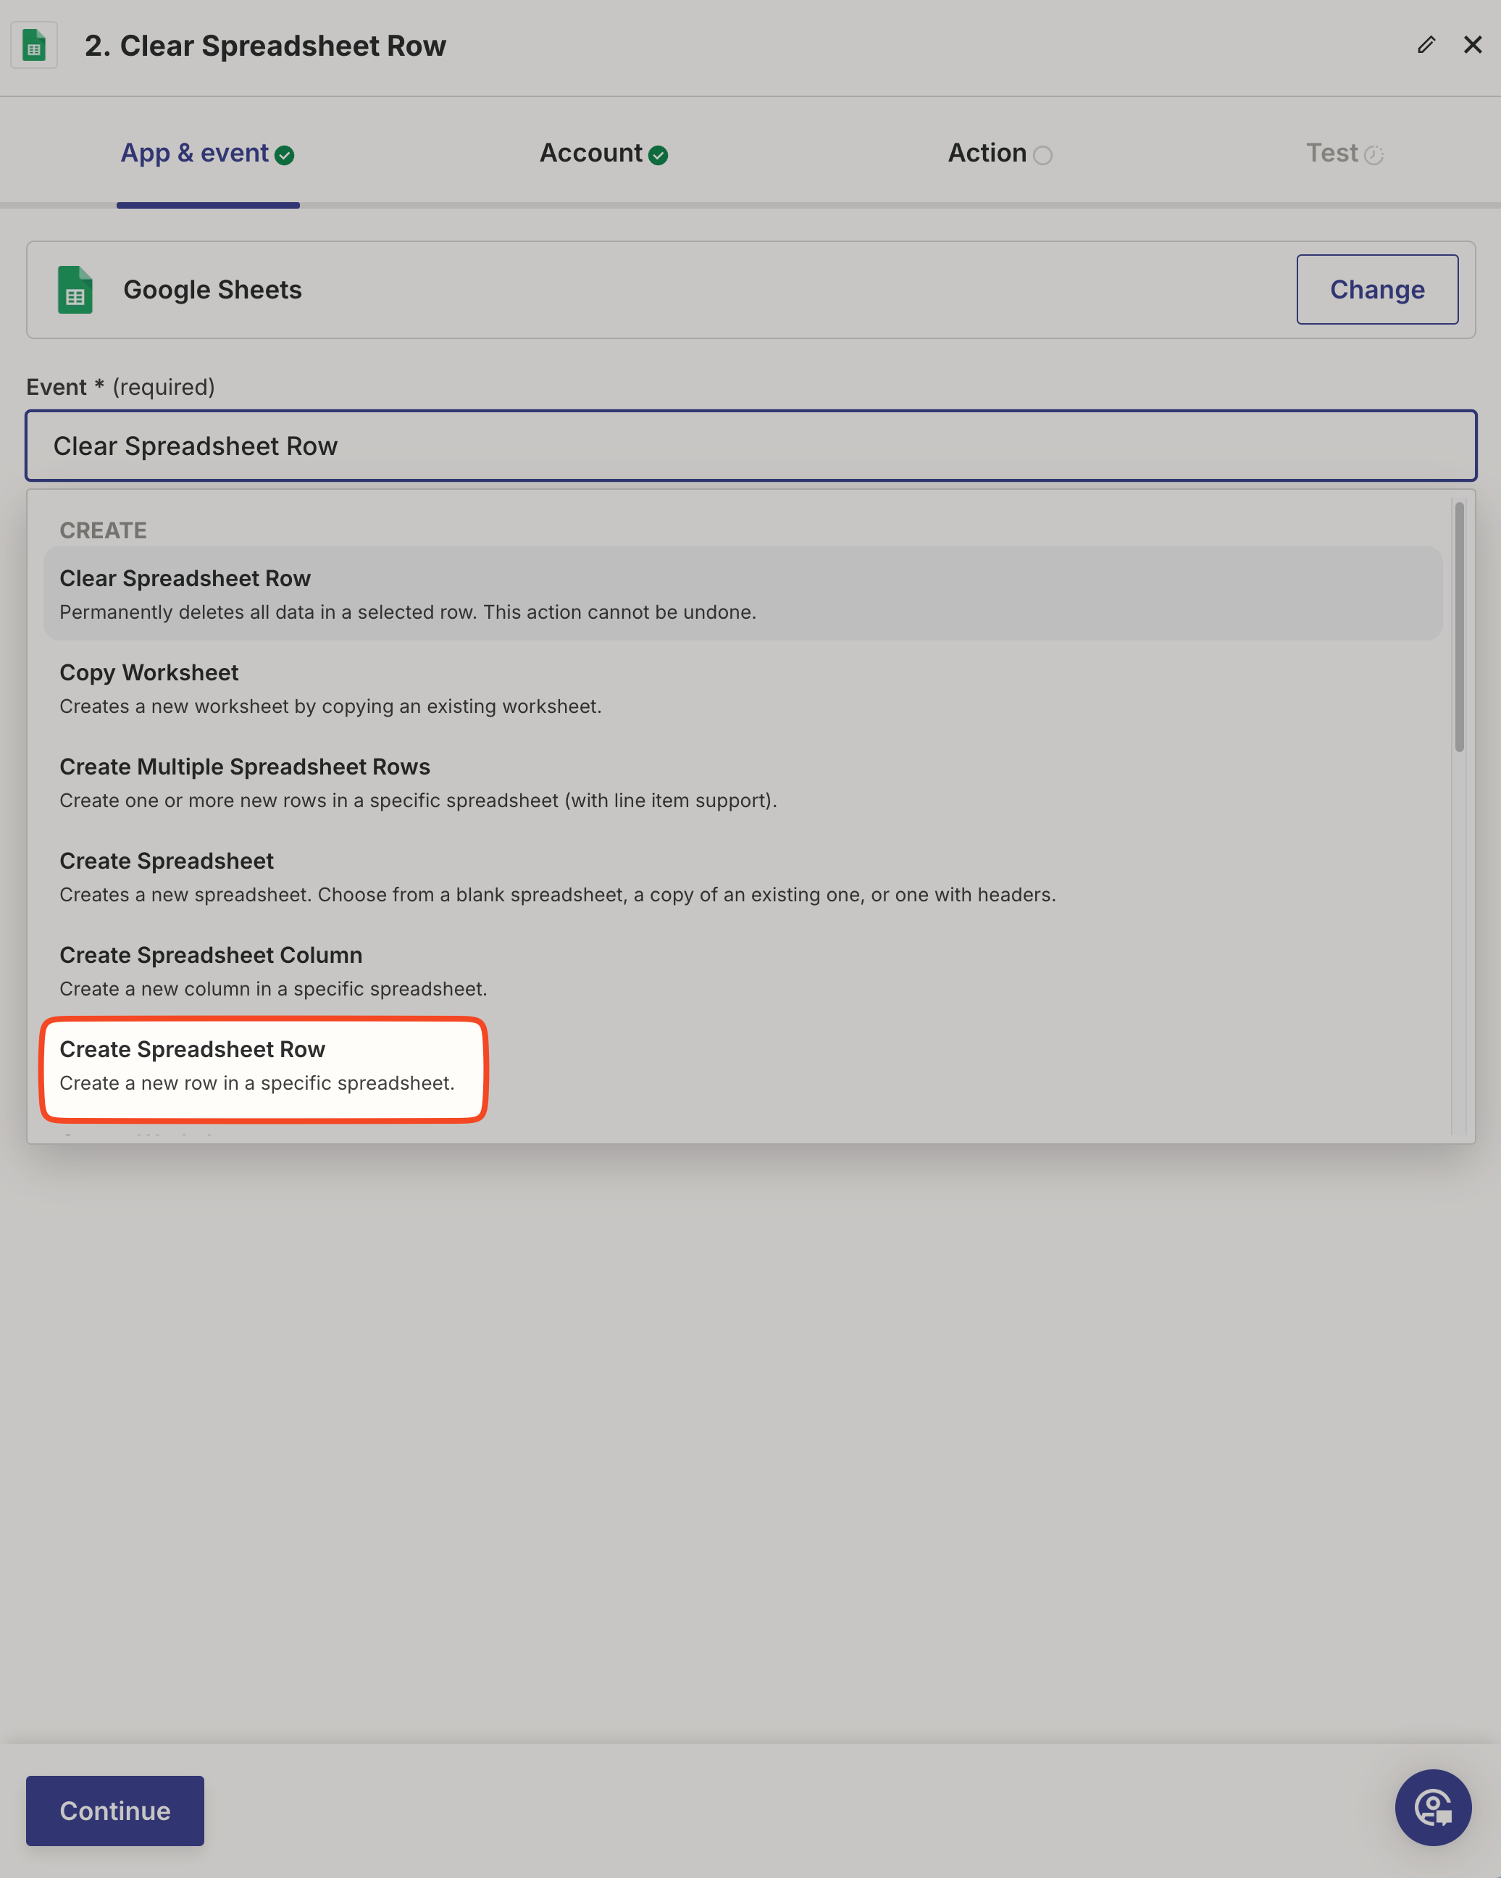Viewport: 1501px width, 1878px height.
Task: Click the Continue button
Action: (115, 1810)
